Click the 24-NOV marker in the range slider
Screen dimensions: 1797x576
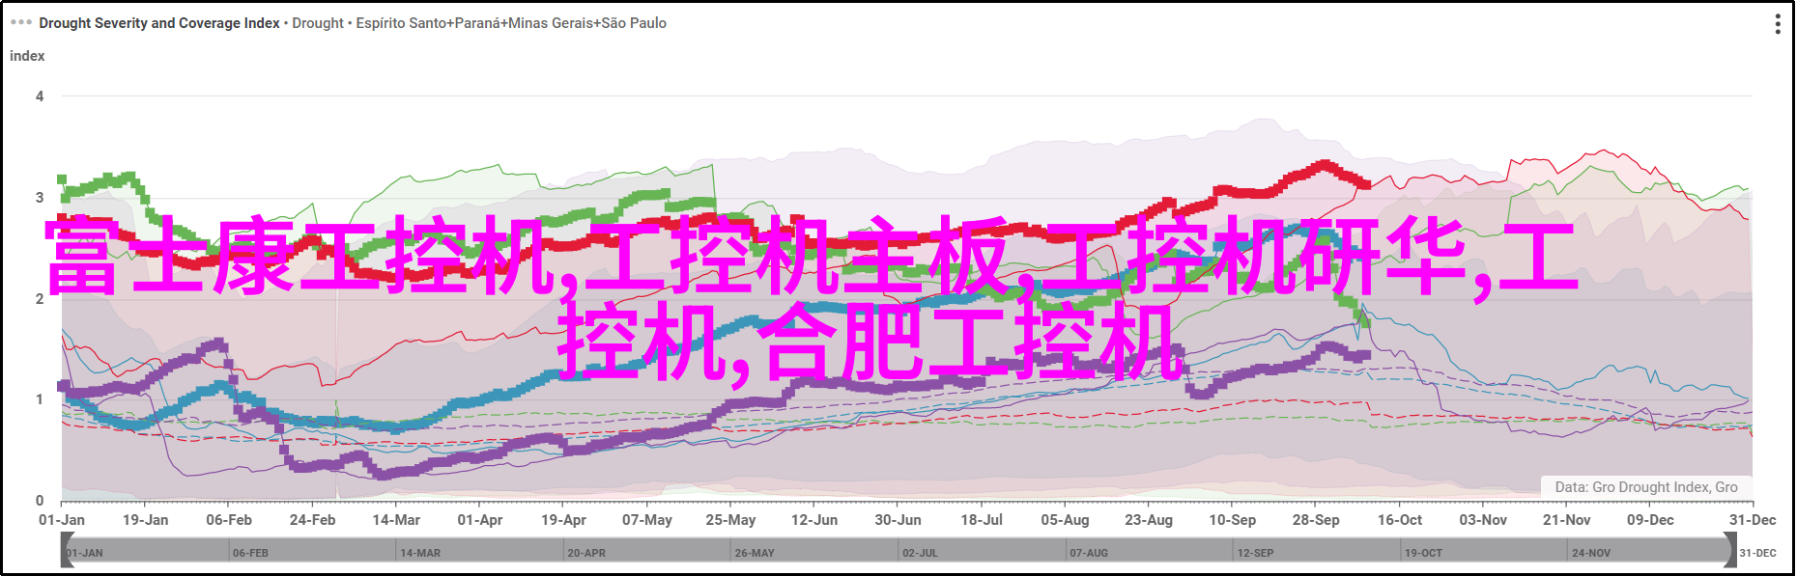[x=1591, y=553]
